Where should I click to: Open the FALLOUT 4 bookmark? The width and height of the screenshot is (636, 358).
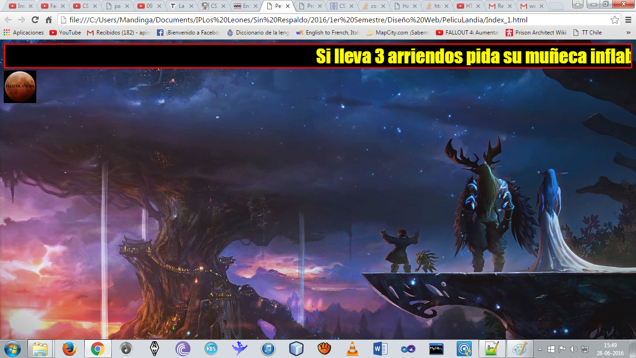(x=468, y=33)
